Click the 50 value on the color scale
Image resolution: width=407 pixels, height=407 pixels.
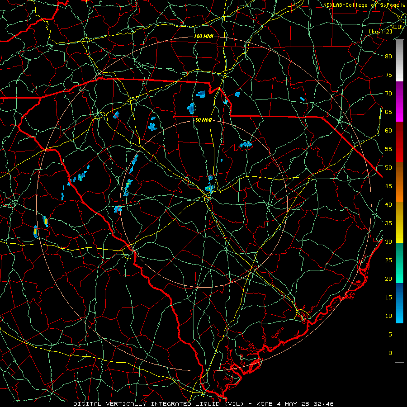pos(388,168)
